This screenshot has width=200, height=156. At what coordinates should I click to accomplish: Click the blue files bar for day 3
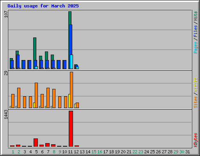click(23, 64)
